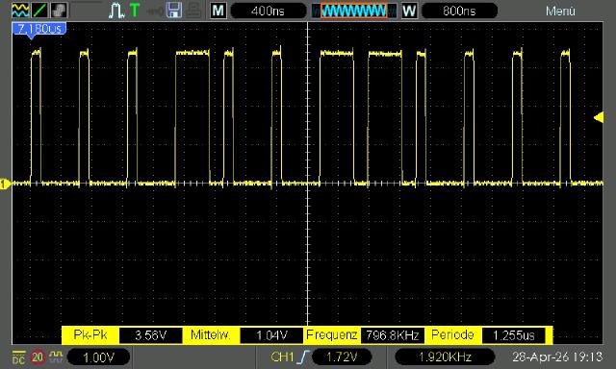The image size is (616, 369).
Task: Click the green diagonal line icon
Action: click(x=39, y=11)
